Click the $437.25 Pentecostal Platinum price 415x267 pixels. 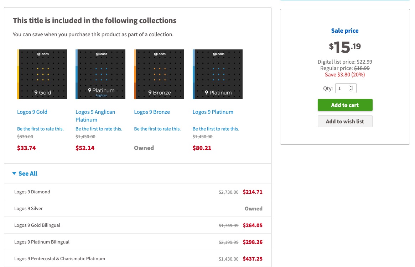(253, 258)
